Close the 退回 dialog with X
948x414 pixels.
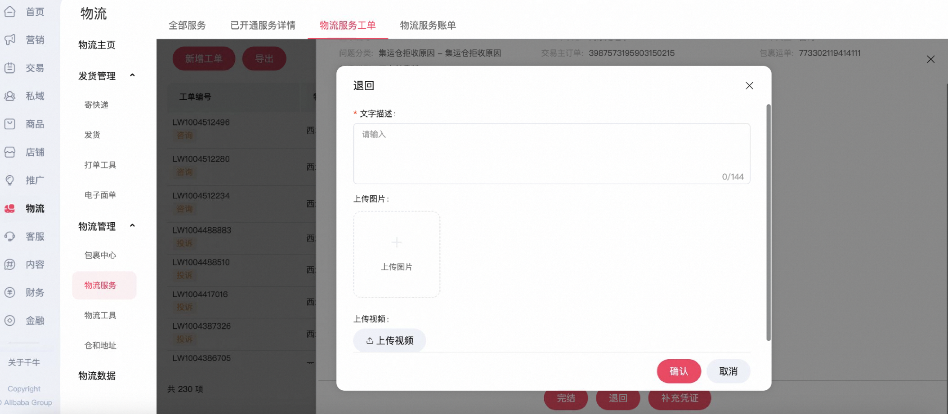pyautogui.click(x=749, y=86)
